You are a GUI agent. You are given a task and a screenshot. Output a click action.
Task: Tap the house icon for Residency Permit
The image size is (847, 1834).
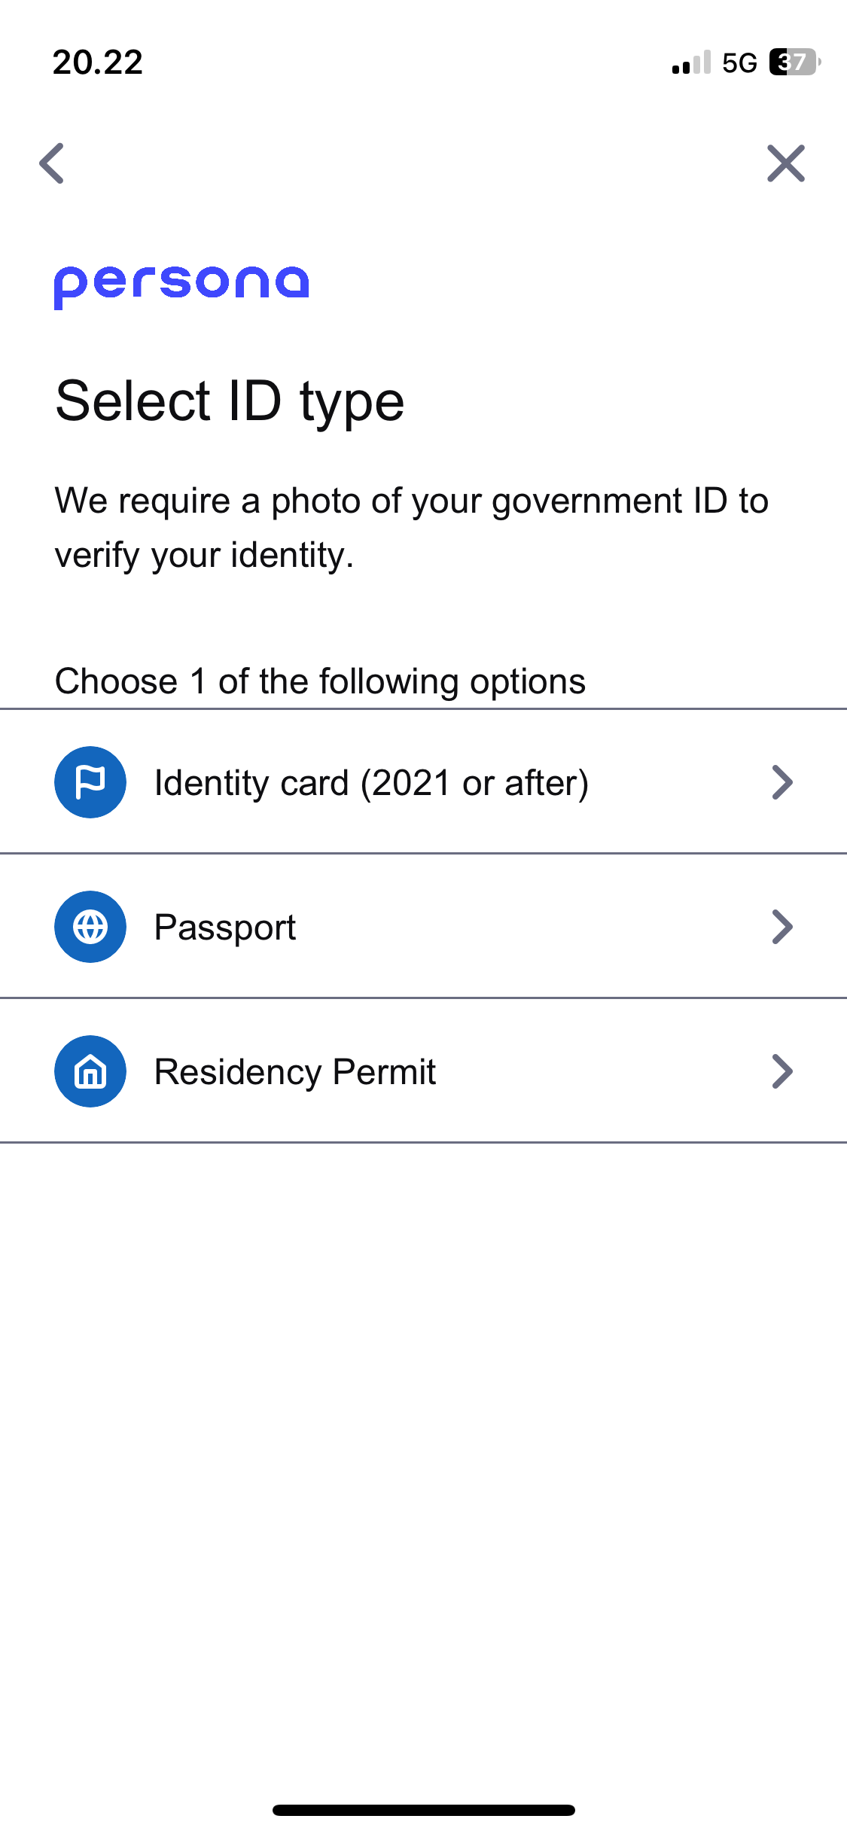pos(90,1071)
